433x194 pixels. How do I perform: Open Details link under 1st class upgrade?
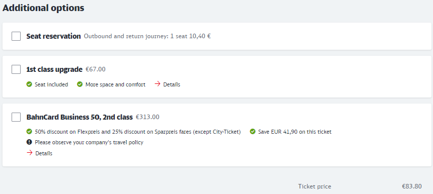pos(172,84)
